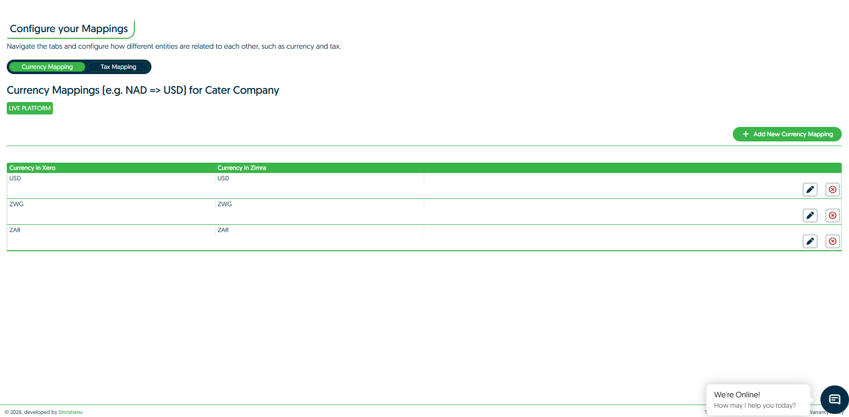Open the Shirishanu developer link

[x=71, y=412]
